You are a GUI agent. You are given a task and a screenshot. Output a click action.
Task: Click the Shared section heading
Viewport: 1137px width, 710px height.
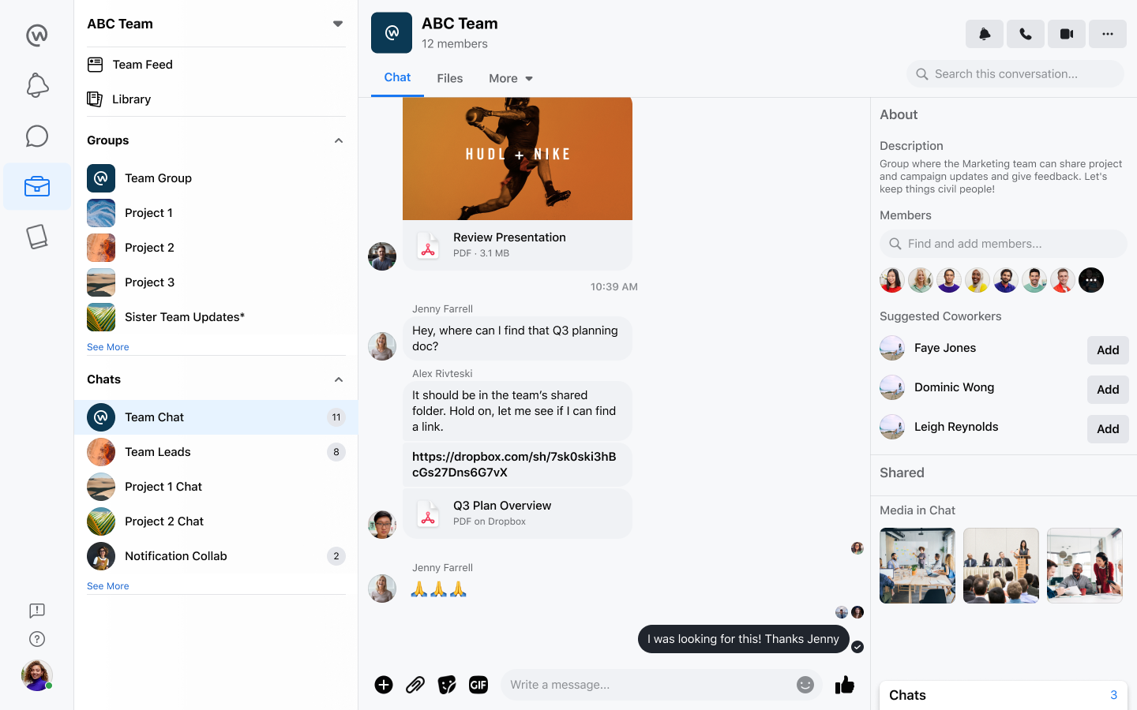tap(902, 473)
